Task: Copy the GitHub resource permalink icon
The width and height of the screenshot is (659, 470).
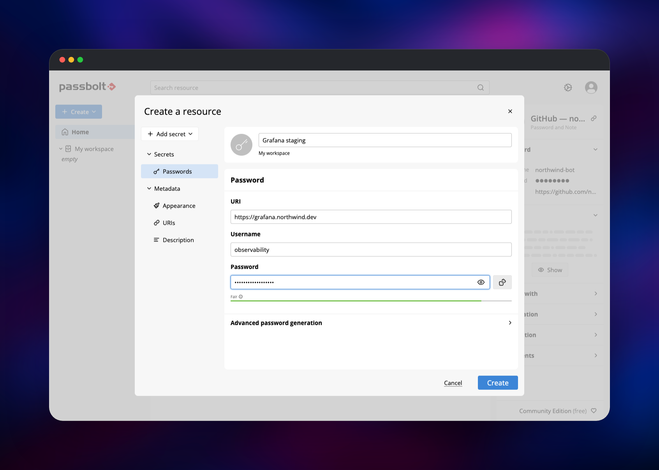Action: [594, 118]
